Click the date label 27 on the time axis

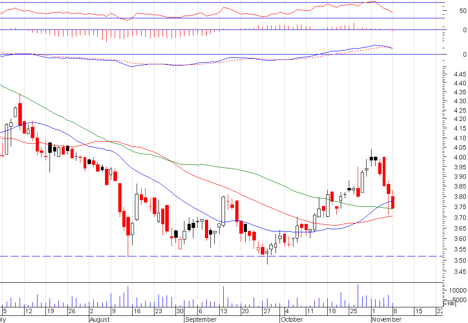point(267,311)
